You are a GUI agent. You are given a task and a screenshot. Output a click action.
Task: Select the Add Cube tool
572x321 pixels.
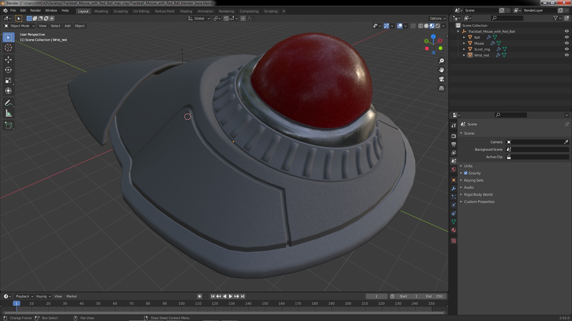8,125
